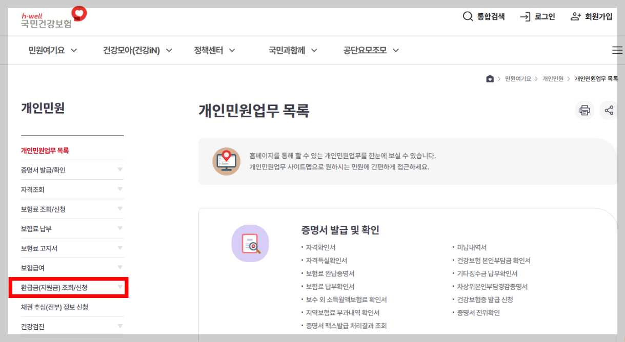Open 보험료 납부확인서 link
This screenshot has height=342, width=625.
[330, 287]
